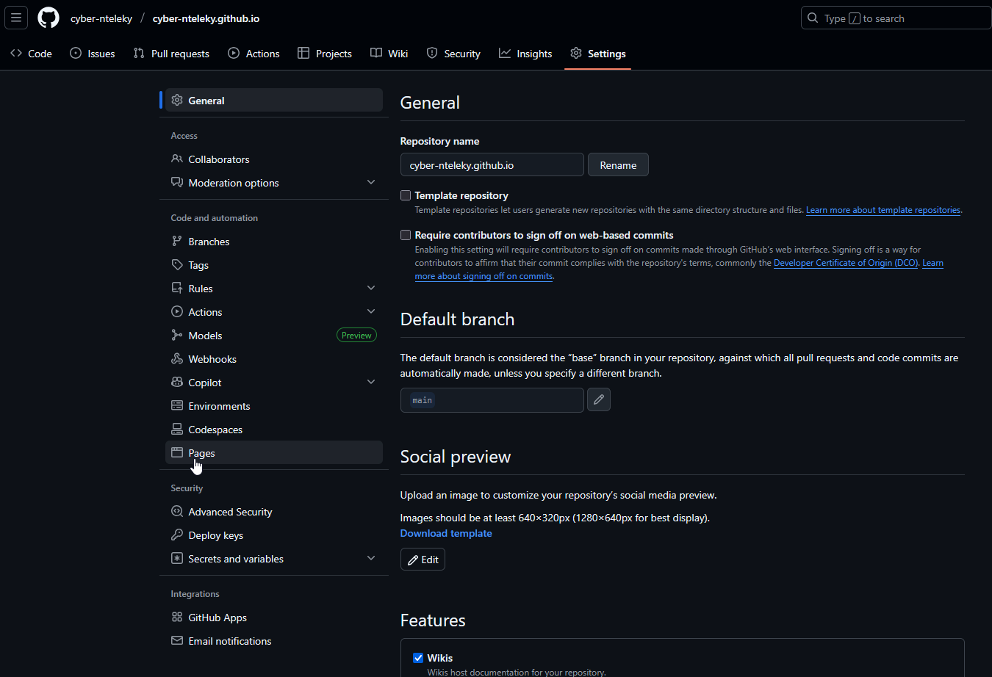Edit the default branch with pencil icon
This screenshot has width=992, height=677.
599,399
